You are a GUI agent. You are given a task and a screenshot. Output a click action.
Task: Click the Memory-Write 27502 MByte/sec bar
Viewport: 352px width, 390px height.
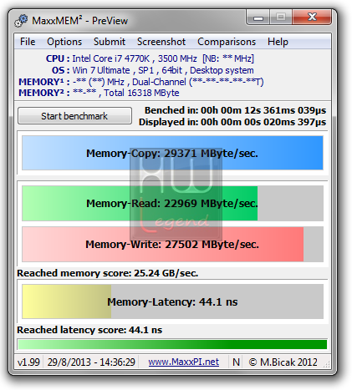pos(172,244)
